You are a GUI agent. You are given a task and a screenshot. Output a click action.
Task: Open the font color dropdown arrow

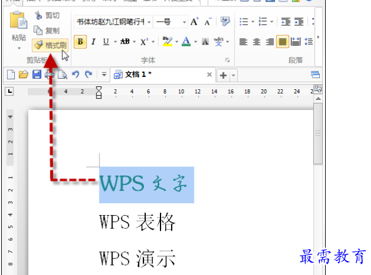pyautogui.click(x=195, y=42)
